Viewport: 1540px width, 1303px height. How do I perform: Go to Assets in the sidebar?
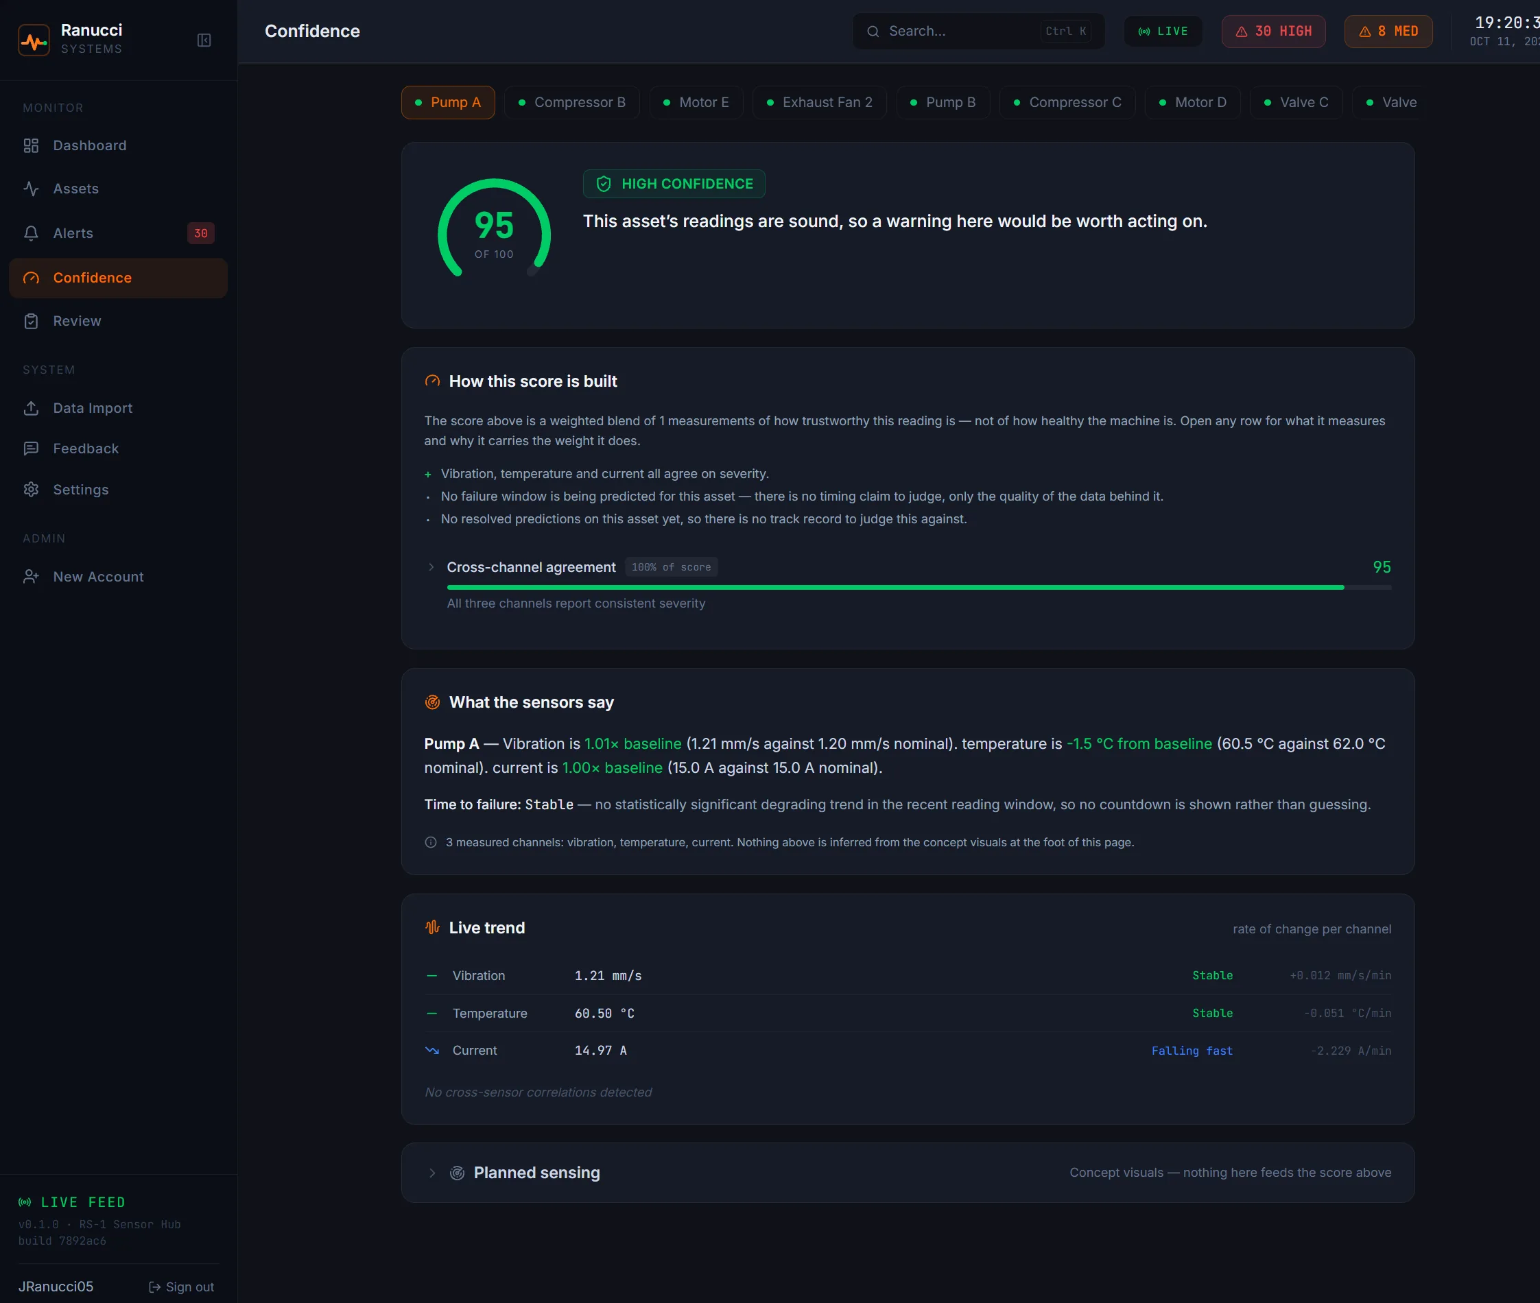(x=118, y=189)
